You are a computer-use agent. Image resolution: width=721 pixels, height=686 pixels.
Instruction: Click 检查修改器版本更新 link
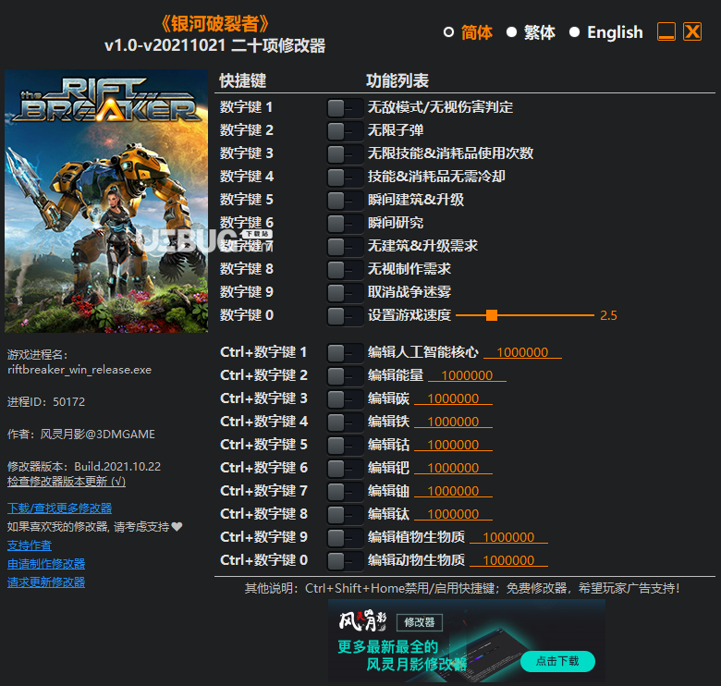[x=67, y=482]
